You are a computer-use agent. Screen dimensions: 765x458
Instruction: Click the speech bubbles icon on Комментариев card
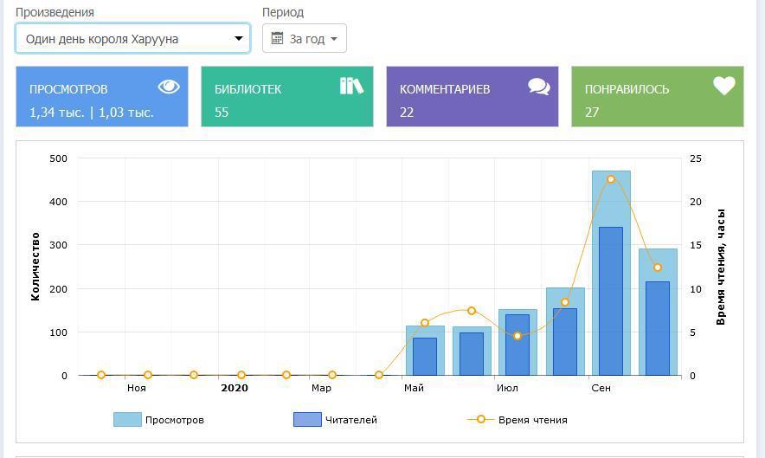[x=538, y=87]
